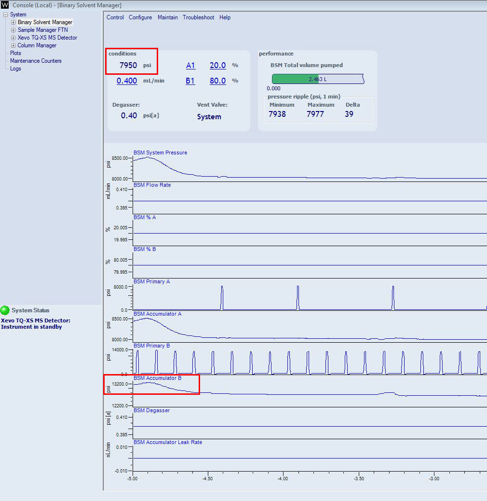
Task: Click the B1 solvent link
Action: [x=190, y=81]
